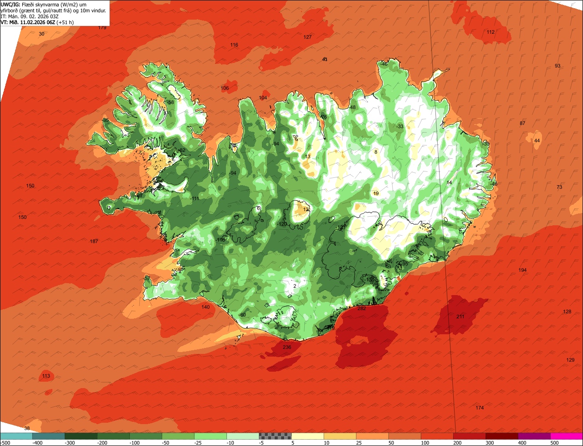Select the map value 127 north of Iceland
This screenshot has height=446, width=583.
click(308, 37)
